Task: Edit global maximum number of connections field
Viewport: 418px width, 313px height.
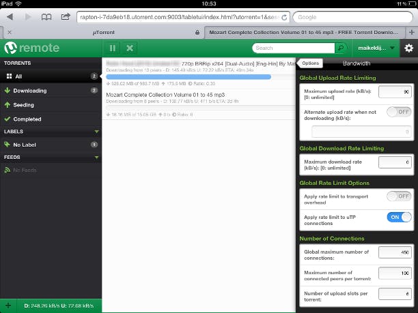Action: click(x=395, y=252)
